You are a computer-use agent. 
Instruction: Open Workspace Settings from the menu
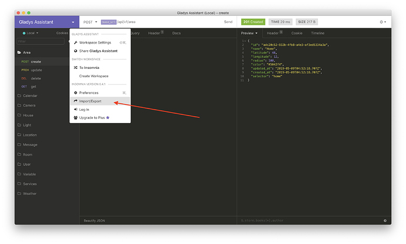pyautogui.click(x=100, y=42)
